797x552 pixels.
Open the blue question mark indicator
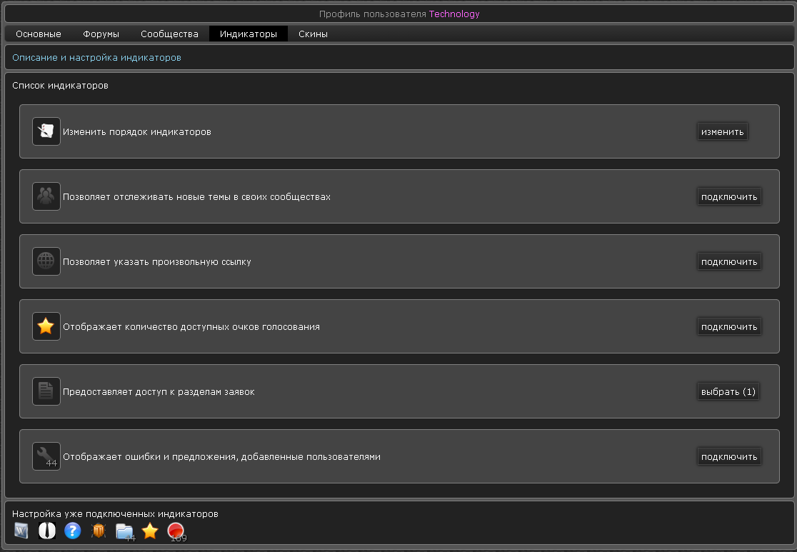pos(73,531)
